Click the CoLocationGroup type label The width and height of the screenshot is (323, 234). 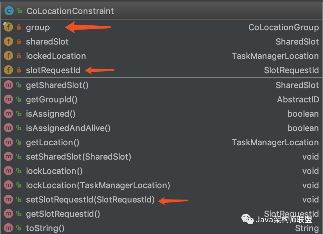(283, 27)
